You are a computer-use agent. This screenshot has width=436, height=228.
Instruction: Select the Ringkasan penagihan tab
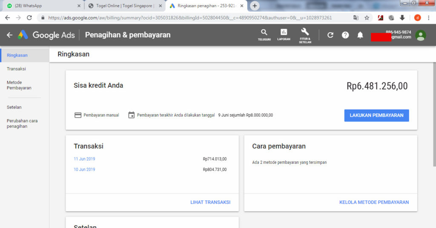(207, 6)
